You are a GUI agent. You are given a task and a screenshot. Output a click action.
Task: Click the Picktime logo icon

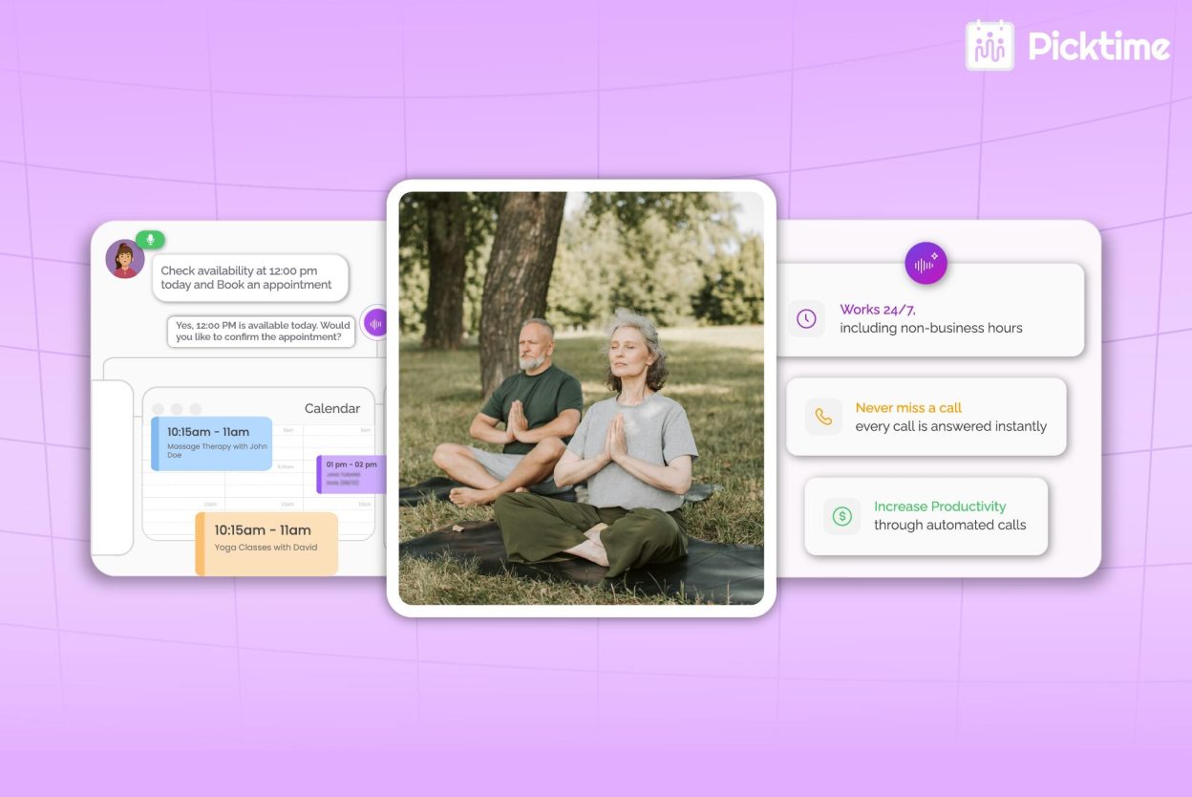coord(990,46)
